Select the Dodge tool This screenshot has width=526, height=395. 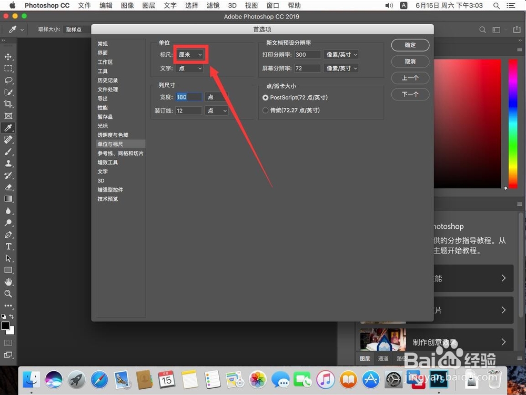pos(8,222)
